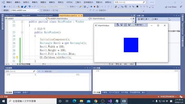This screenshot has width=185, height=104.
Task: Collapse the in-app debug toolbar chevron
Action: click(146, 25)
